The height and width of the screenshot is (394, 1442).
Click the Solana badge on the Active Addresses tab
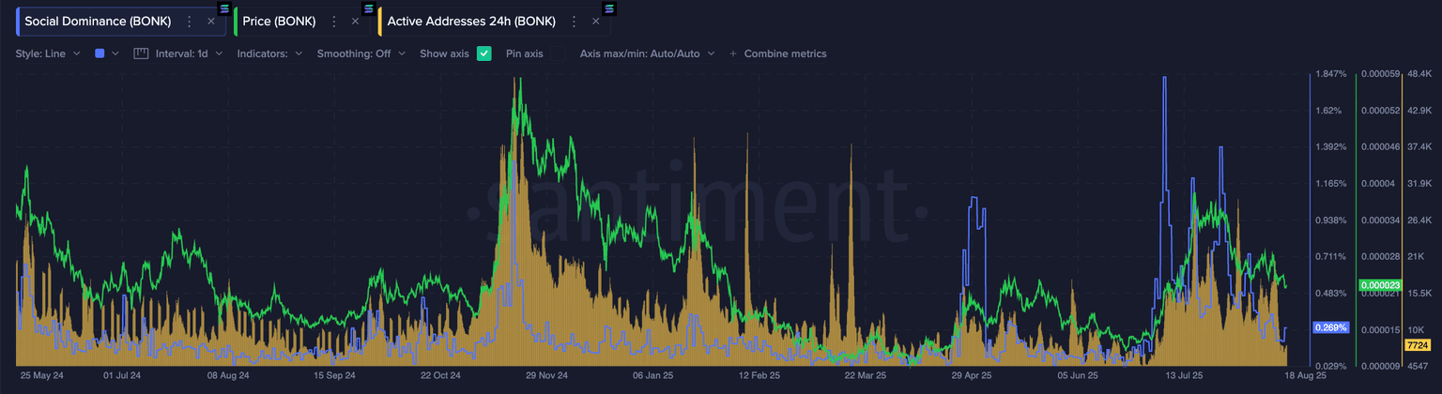(607, 8)
